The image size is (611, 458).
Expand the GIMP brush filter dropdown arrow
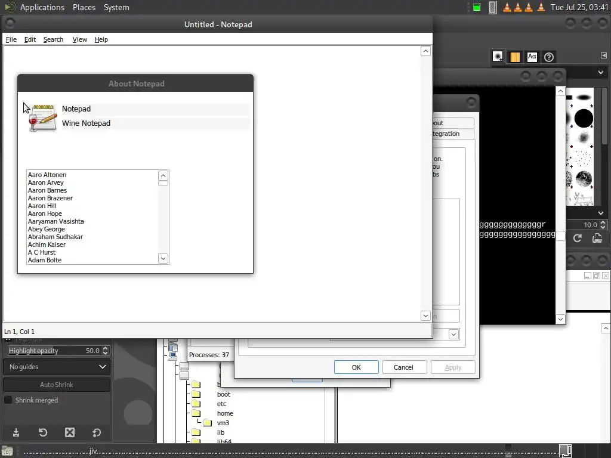601,72
